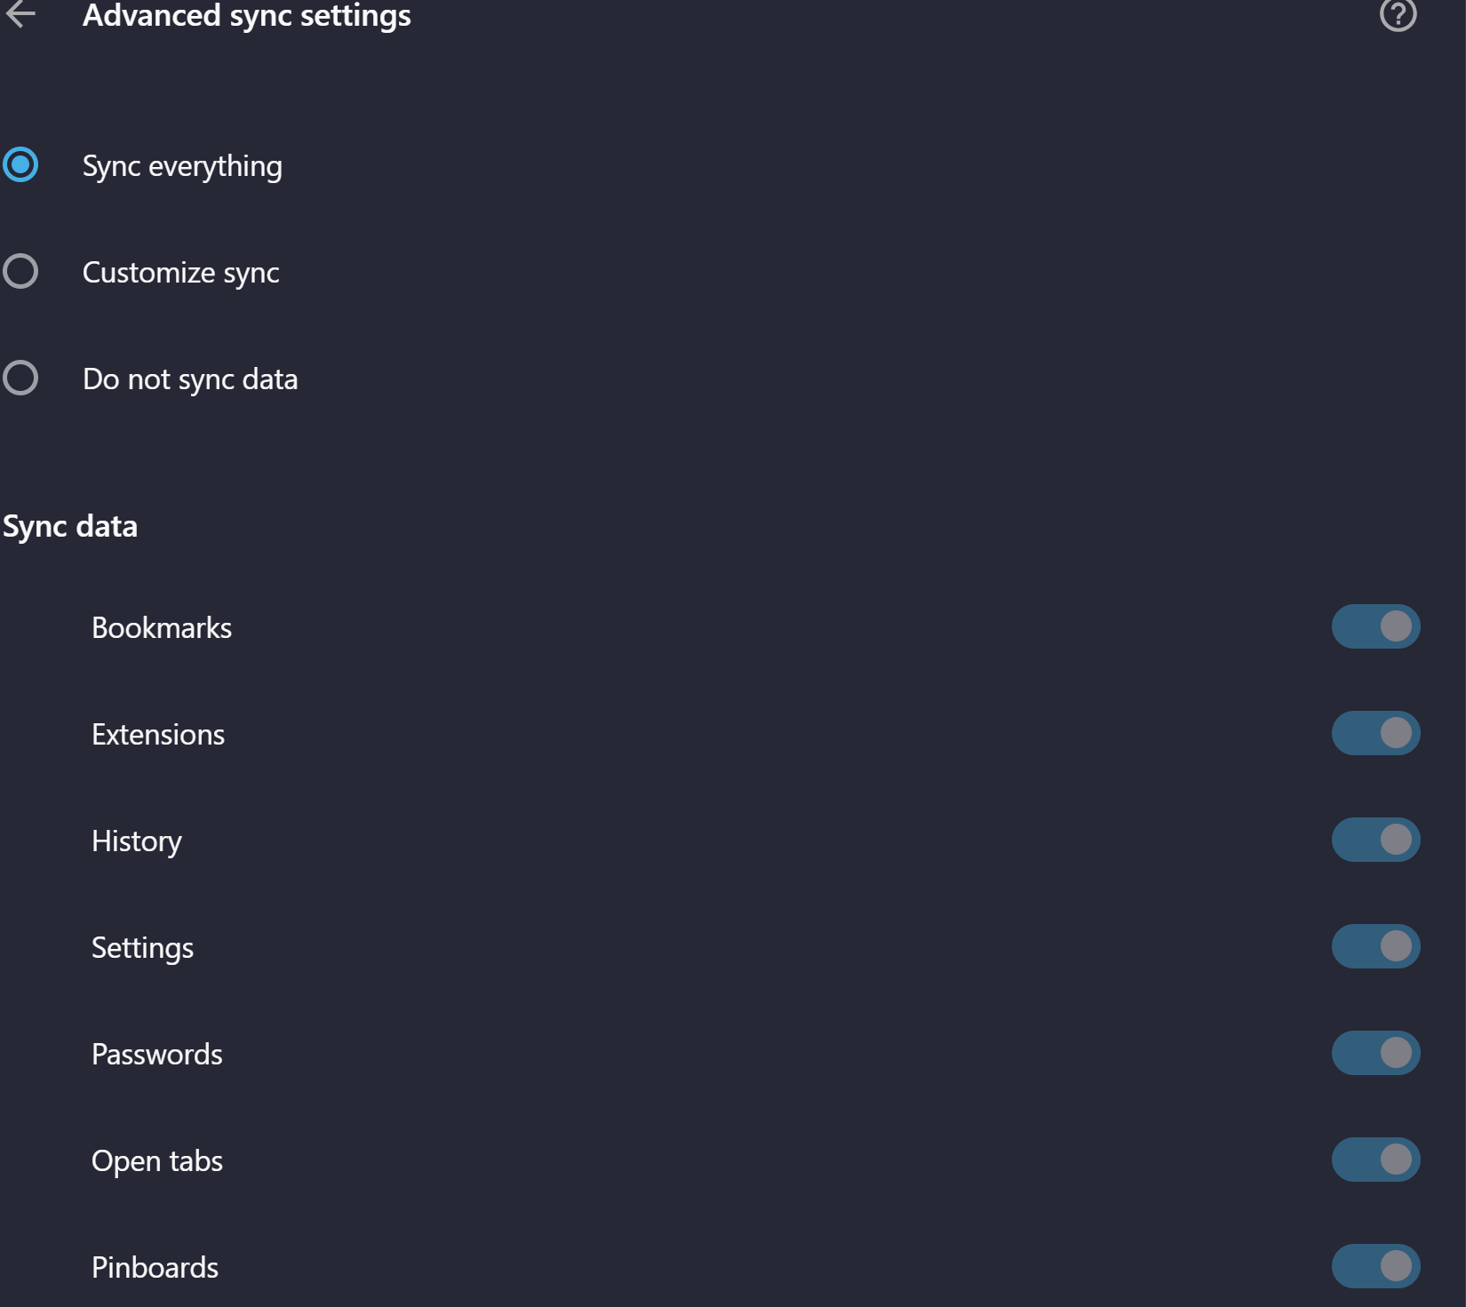The width and height of the screenshot is (1466, 1307).
Task: Open the help question mark icon
Action: coord(1398,14)
